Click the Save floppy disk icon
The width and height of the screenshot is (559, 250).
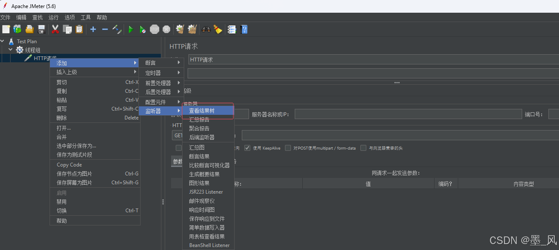(42, 29)
